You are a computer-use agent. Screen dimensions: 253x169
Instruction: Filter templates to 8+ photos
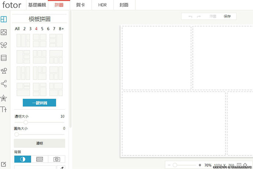click(61, 29)
